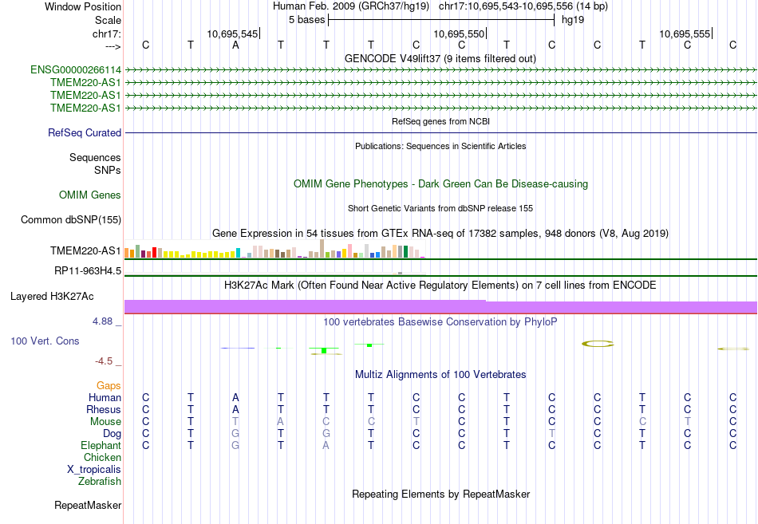758x524 pixels.
Task: Click the -4.5 conservation lower limit
Action: 104,361
